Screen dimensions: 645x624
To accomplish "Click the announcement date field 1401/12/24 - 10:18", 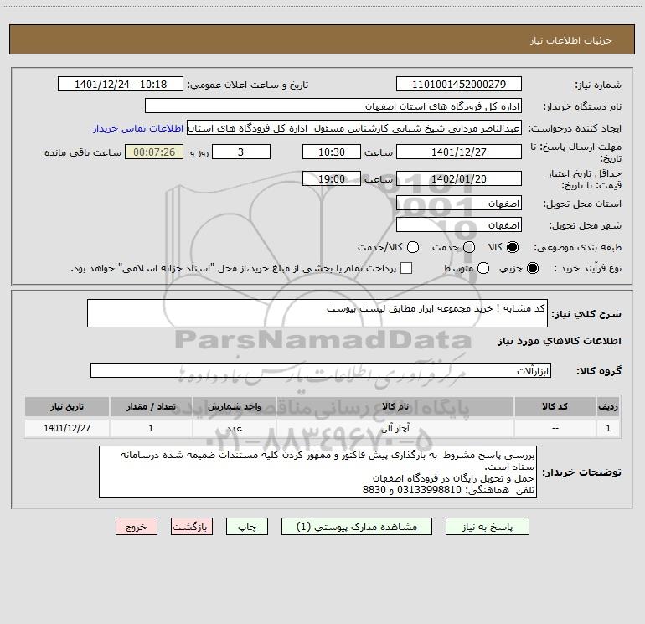I will pyautogui.click(x=121, y=84).
